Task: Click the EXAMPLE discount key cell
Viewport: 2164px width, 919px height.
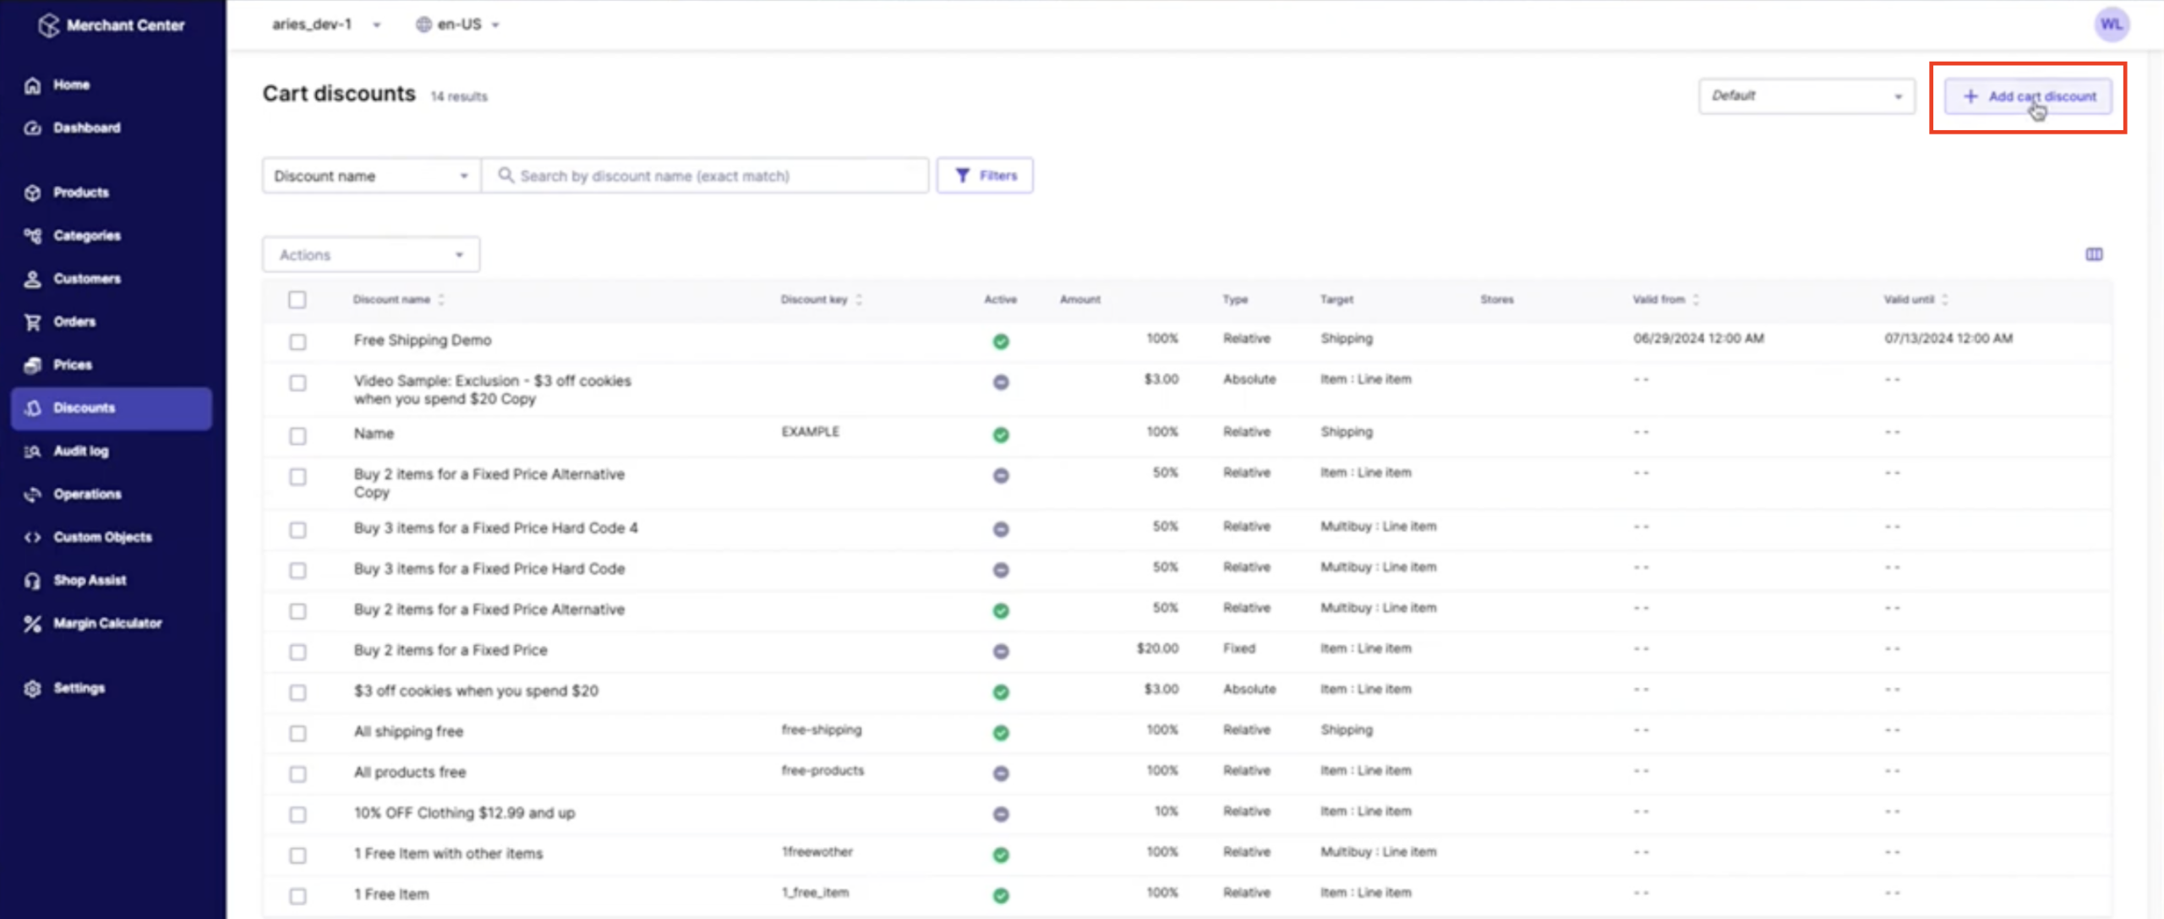Action: click(x=810, y=432)
